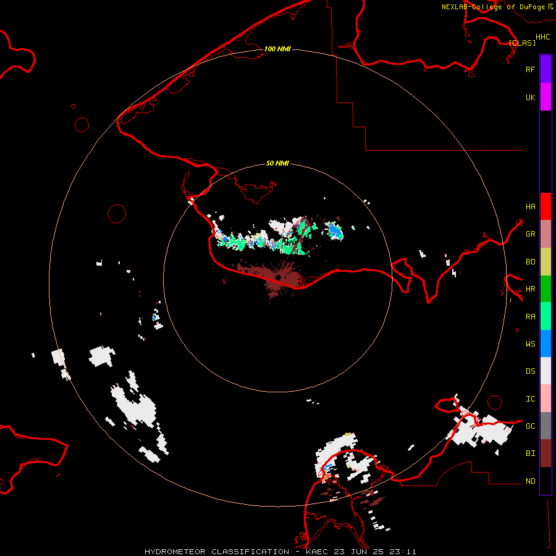The height and width of the screenshot is (556, 556).
Task: Click the GR legend label
Action: point(530,234)
